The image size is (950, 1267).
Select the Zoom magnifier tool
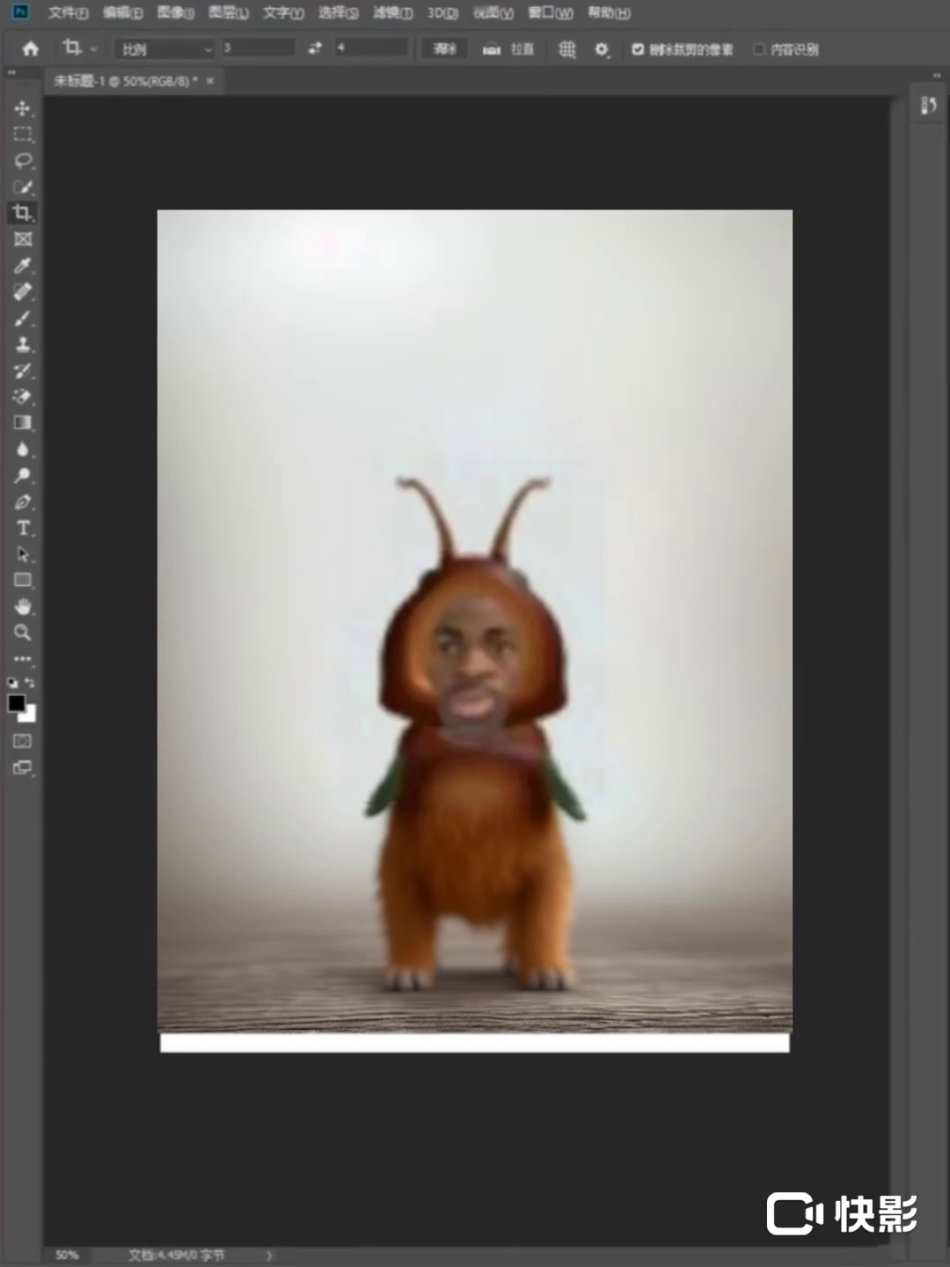23,633
